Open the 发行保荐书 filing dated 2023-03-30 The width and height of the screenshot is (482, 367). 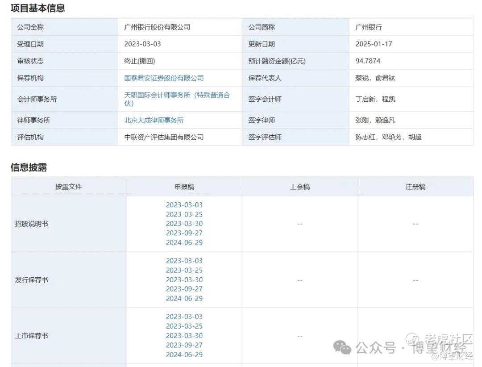tap(184, 280)
